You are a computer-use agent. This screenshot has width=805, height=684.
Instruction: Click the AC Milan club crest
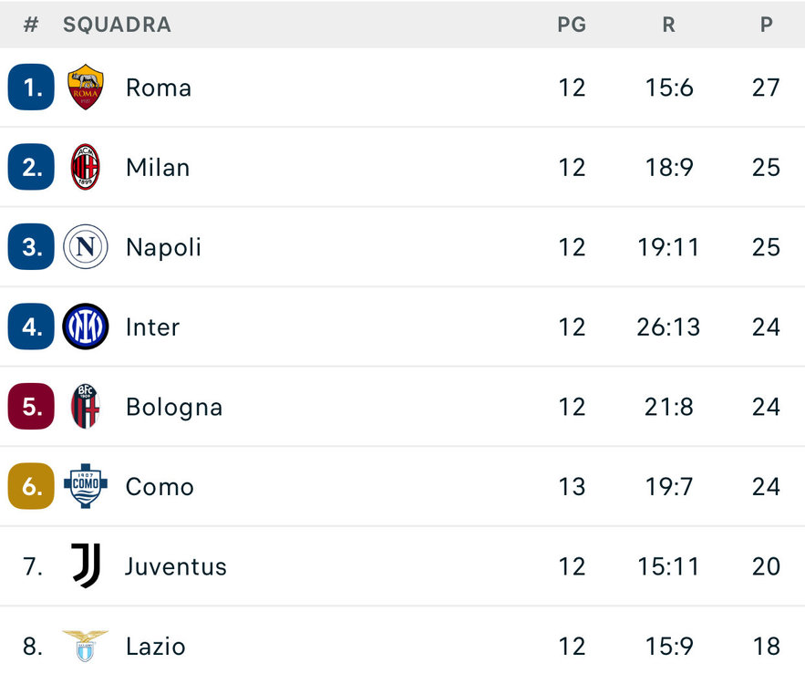[x=86, y=167]
